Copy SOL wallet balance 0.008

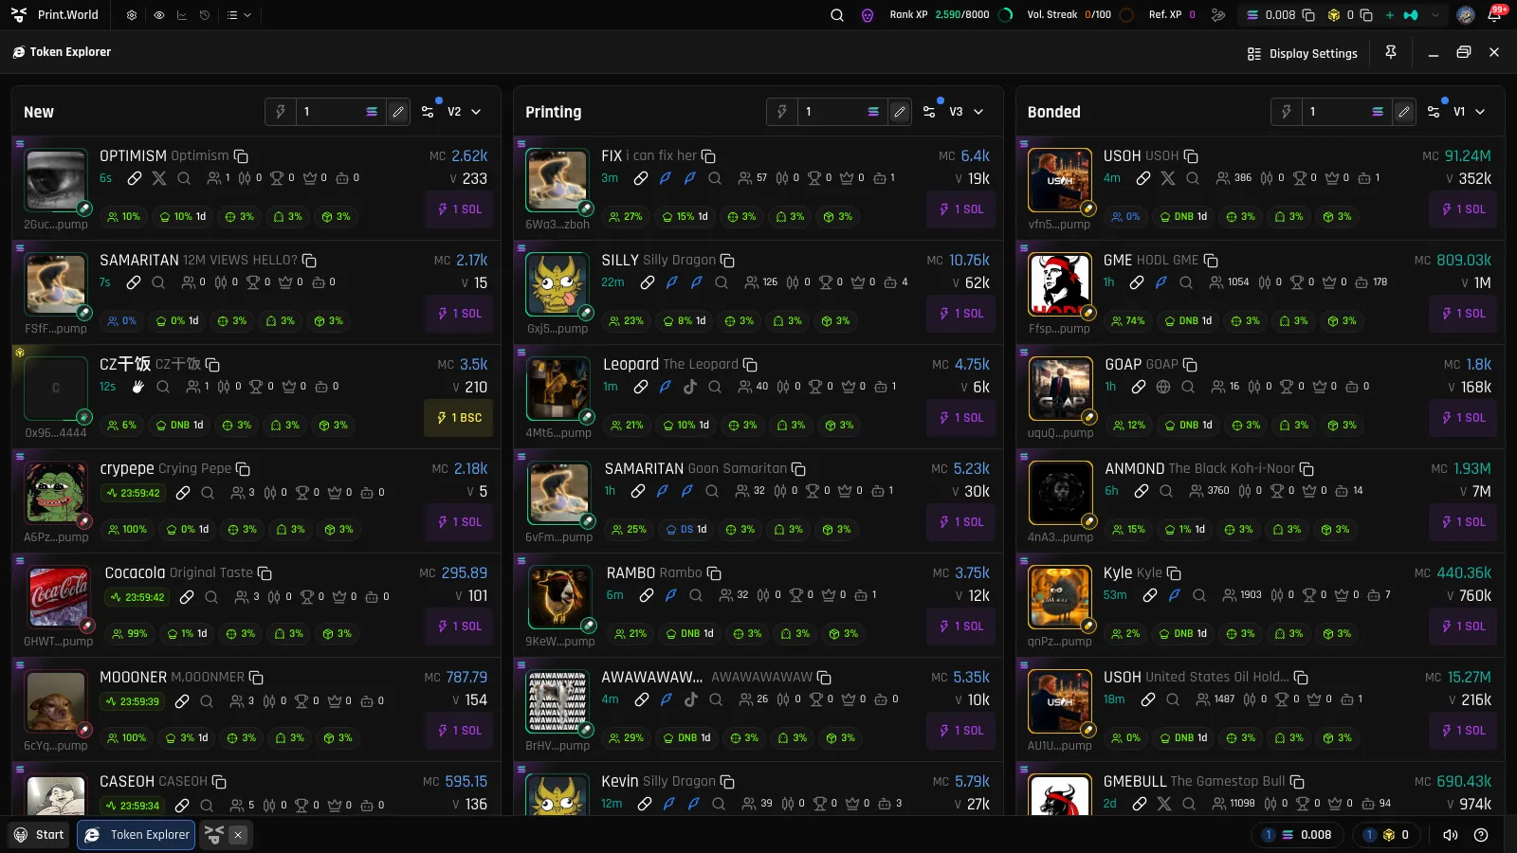[x=1308, y=15]
